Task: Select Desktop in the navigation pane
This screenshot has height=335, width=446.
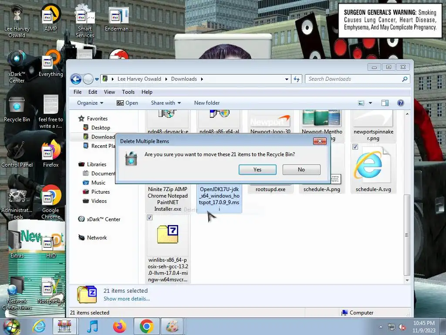Action: 101,128
